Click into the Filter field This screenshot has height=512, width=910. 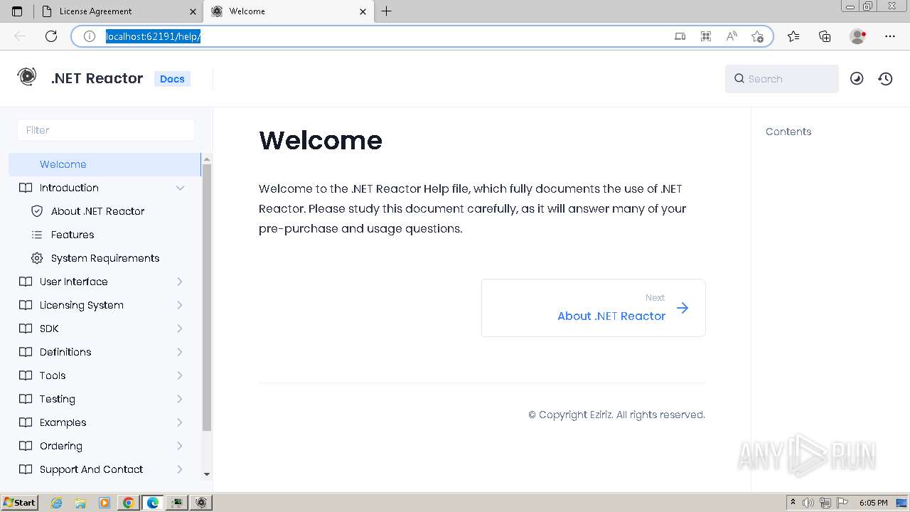(x=106, y=130)
